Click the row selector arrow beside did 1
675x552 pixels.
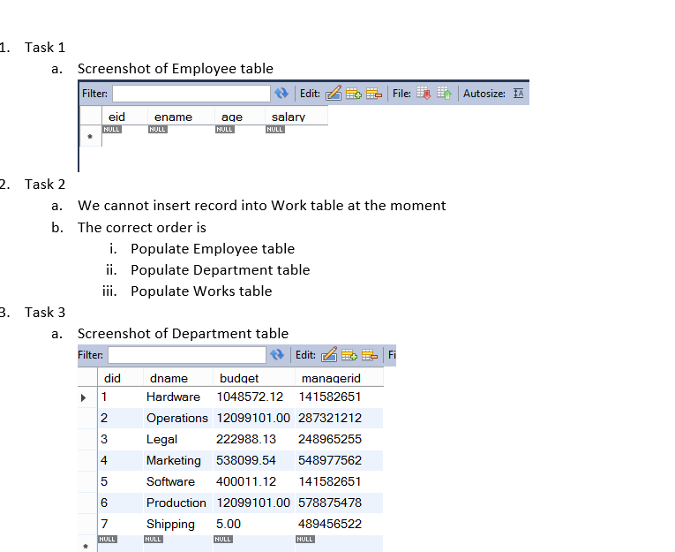86,397
